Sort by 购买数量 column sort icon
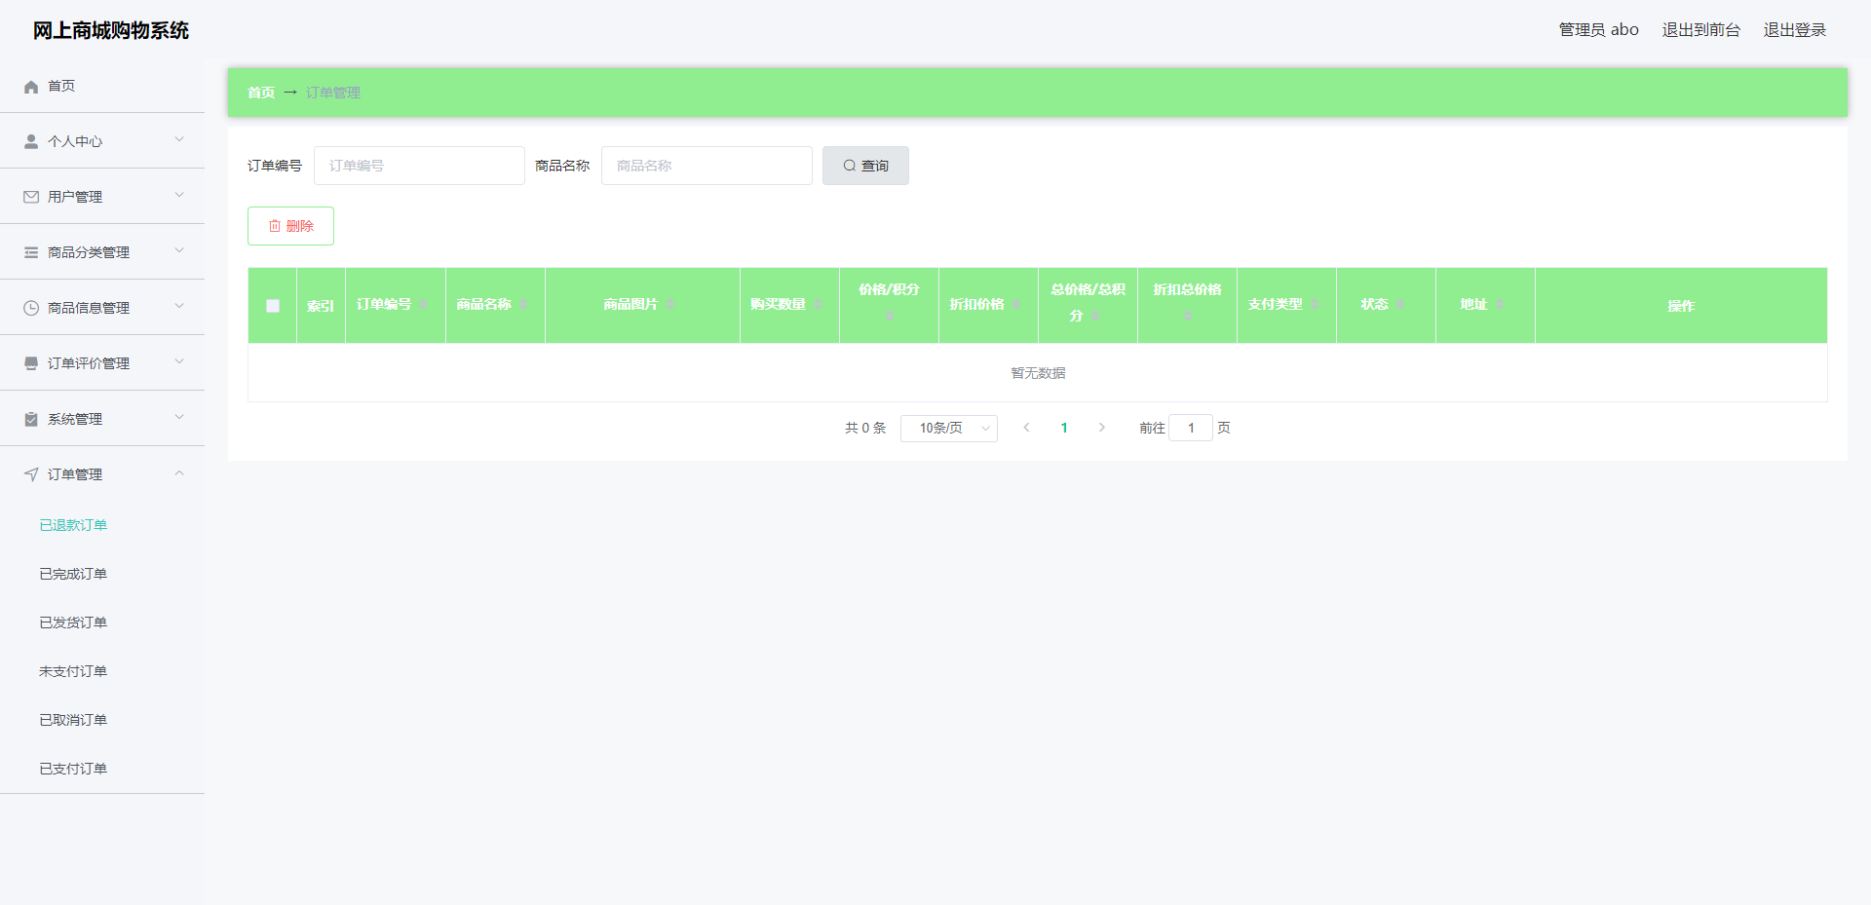Screen dimensions: 1871x905 coord(818,305)
